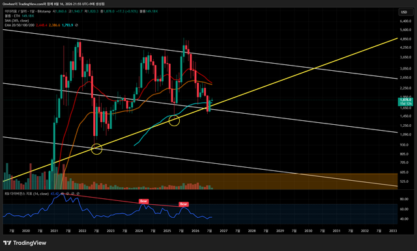
Task: Click the 3,050.0 price axis label
Action: tap(405, 69)
